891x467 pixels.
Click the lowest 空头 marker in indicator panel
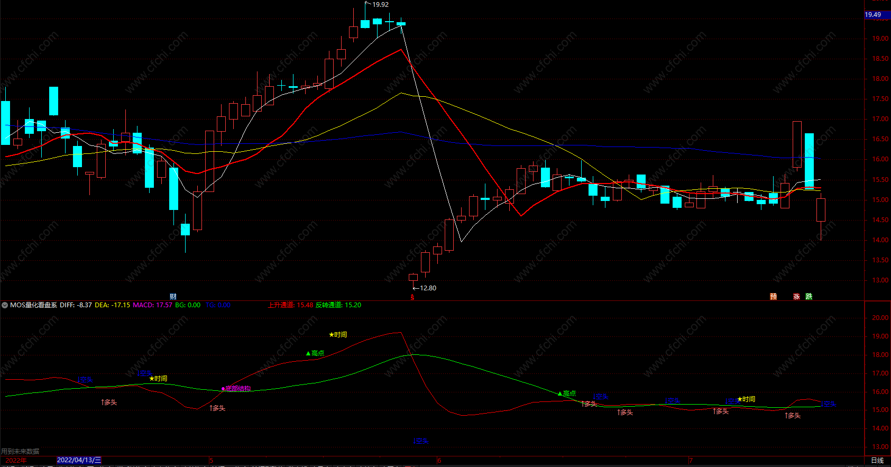point(421,441)
